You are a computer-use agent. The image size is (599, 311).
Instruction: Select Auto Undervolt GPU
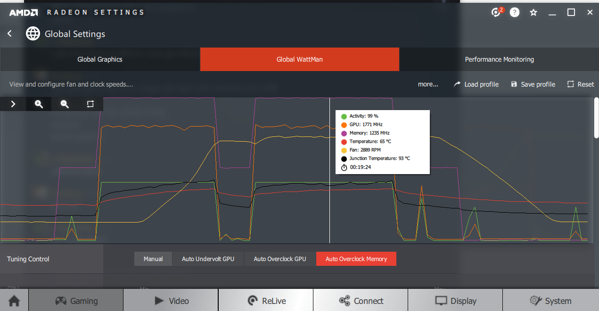coord(208,259)
